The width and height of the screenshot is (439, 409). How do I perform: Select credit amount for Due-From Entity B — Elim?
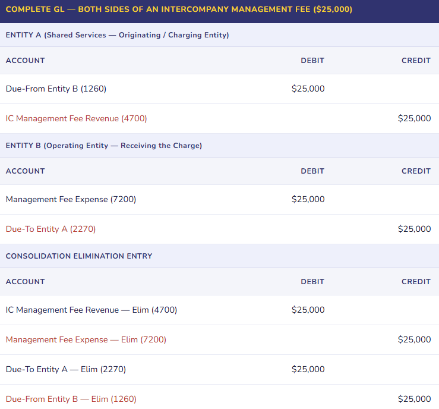click(x=414, y=399)
